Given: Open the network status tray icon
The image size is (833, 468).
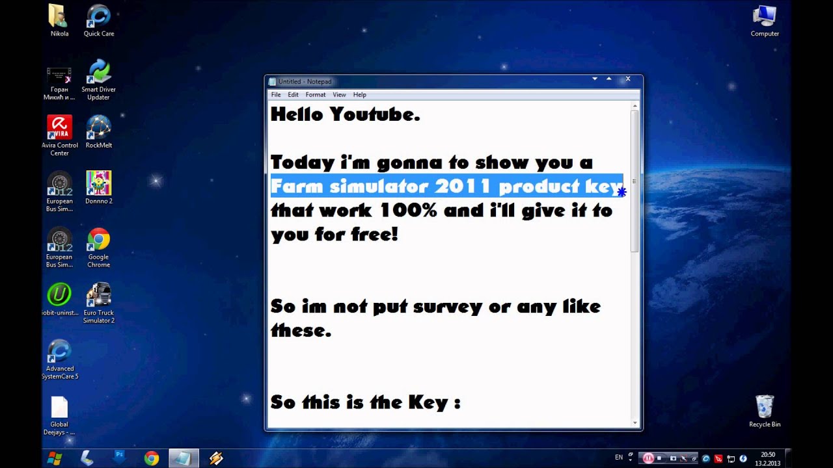Looking at the screenshot, I should [x=731, y=458].
